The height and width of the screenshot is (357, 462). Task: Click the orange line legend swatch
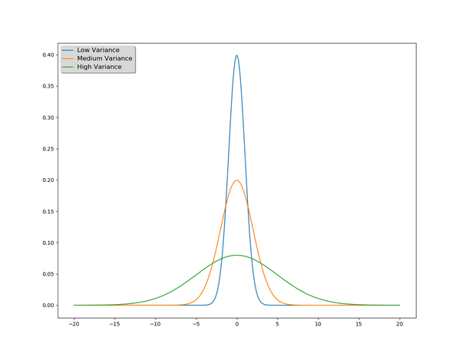pyautogui.click(x=68, y=58)
